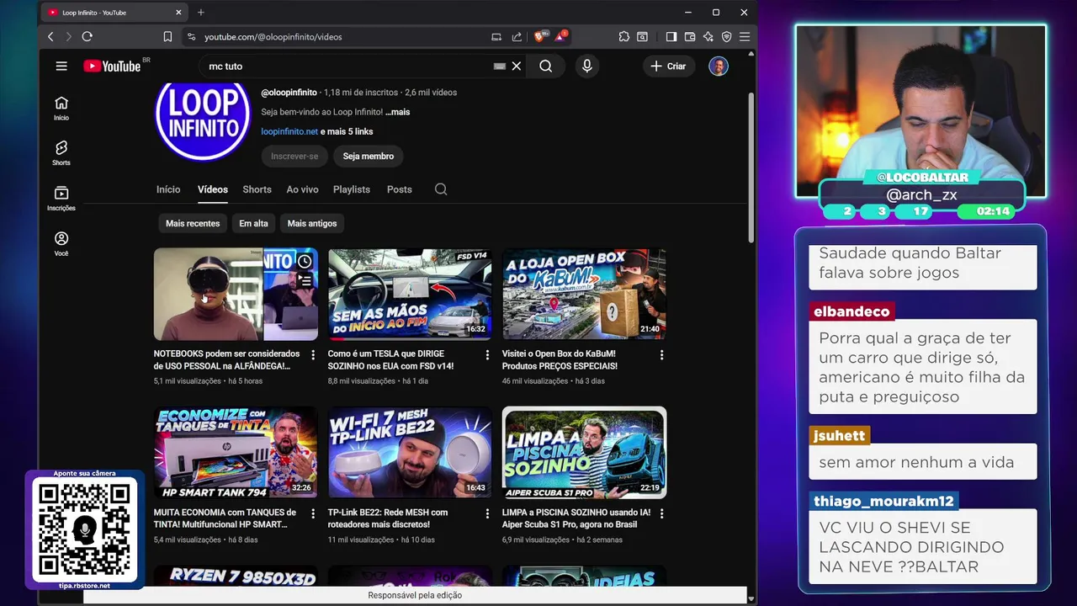
Task: Open Shorts in the left sidebar
Action: point(61,153)
